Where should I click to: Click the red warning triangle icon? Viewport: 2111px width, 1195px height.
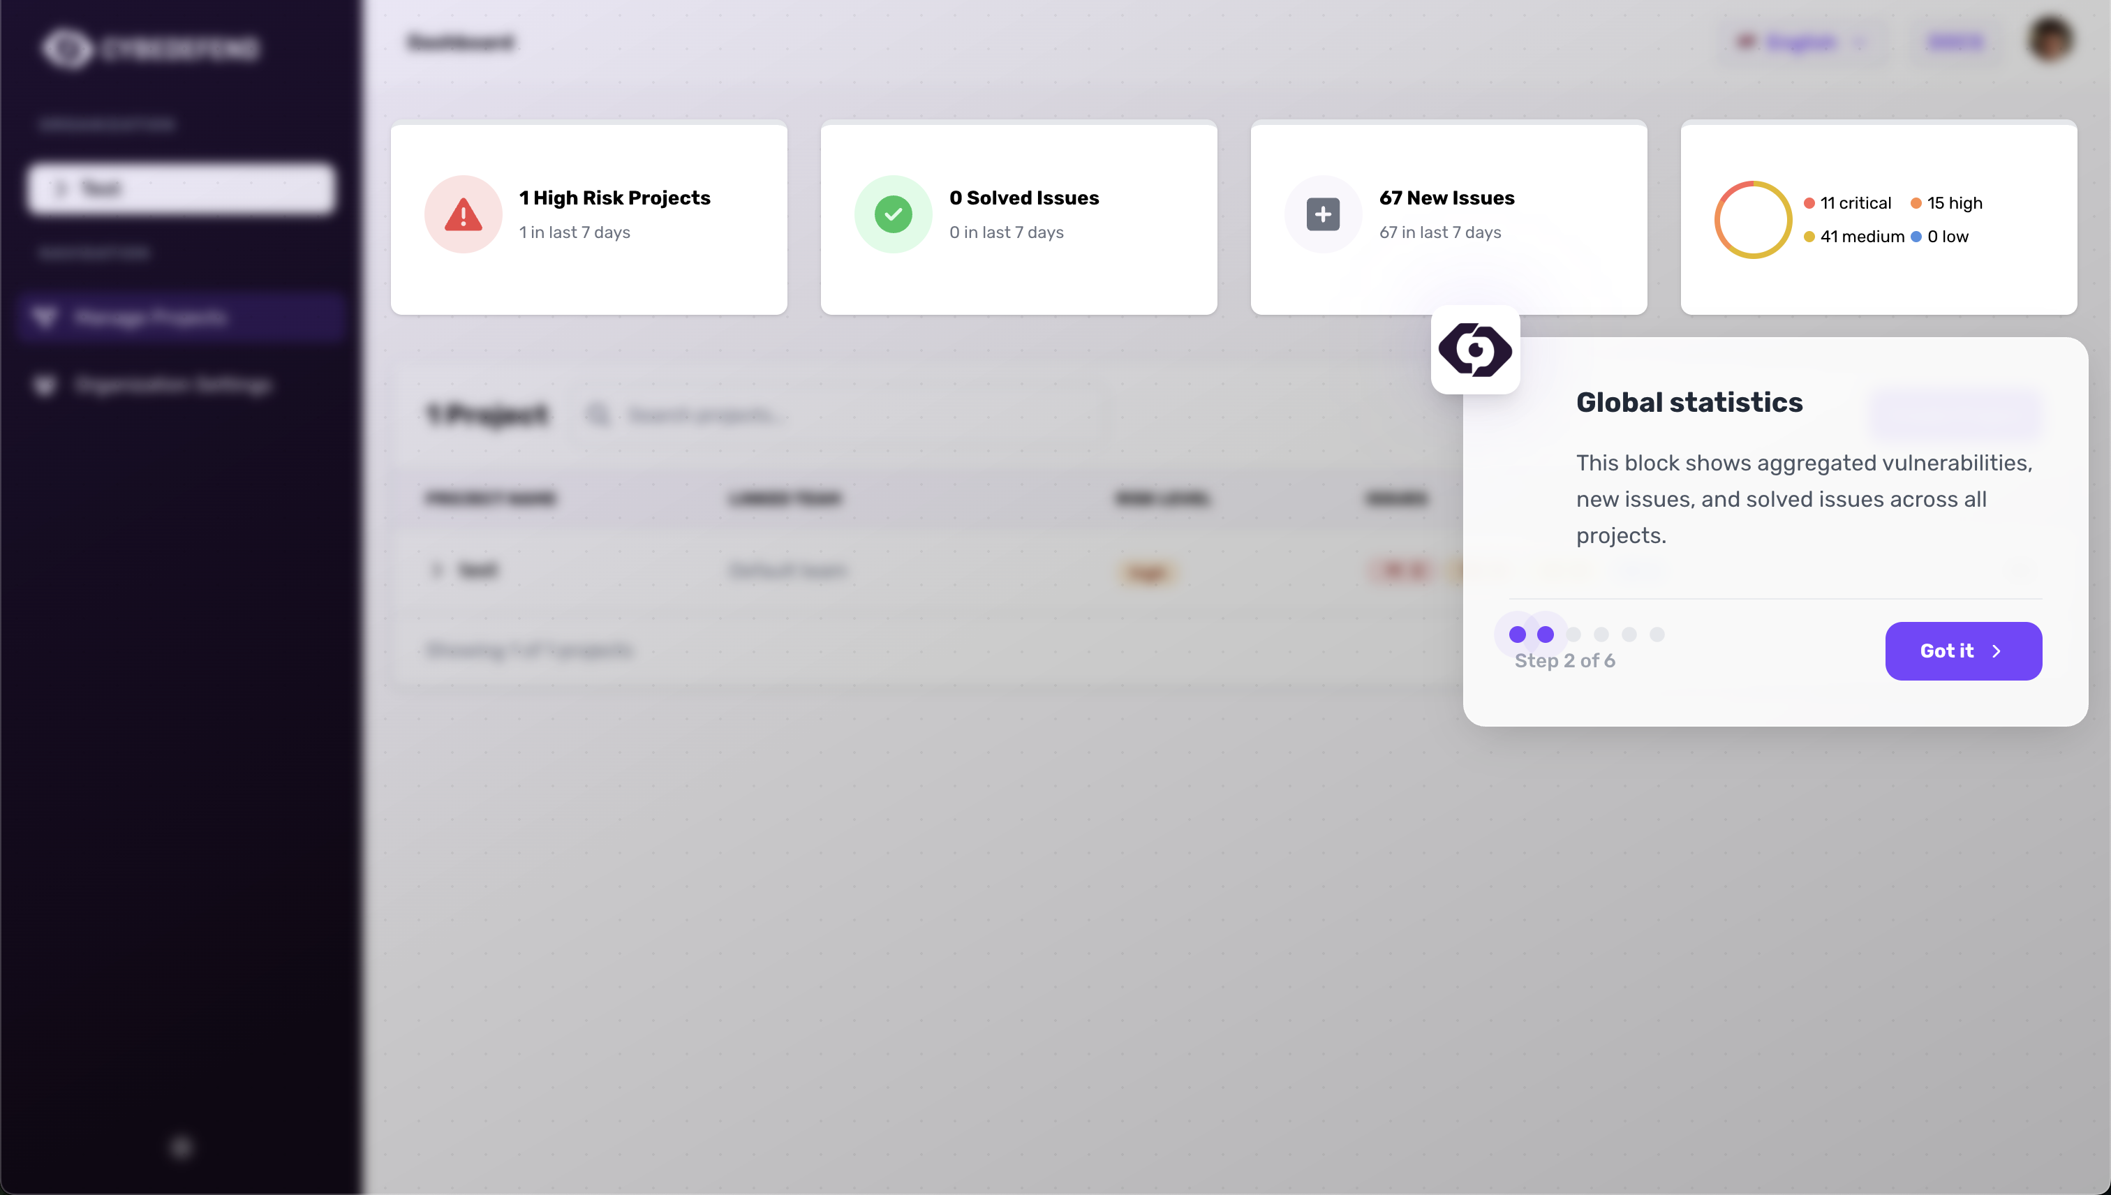click(463, 215)
